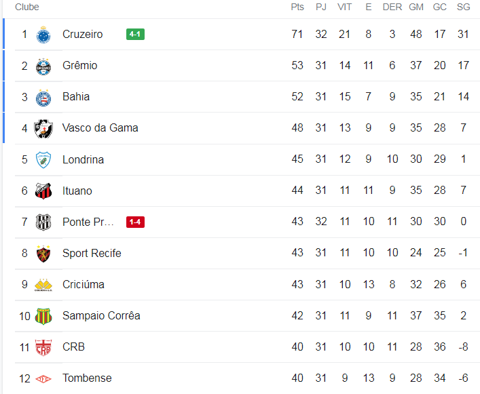This screenshot has height=394, width=480.
Task: Click the Clube column header
Action: (x=27, y=7)
